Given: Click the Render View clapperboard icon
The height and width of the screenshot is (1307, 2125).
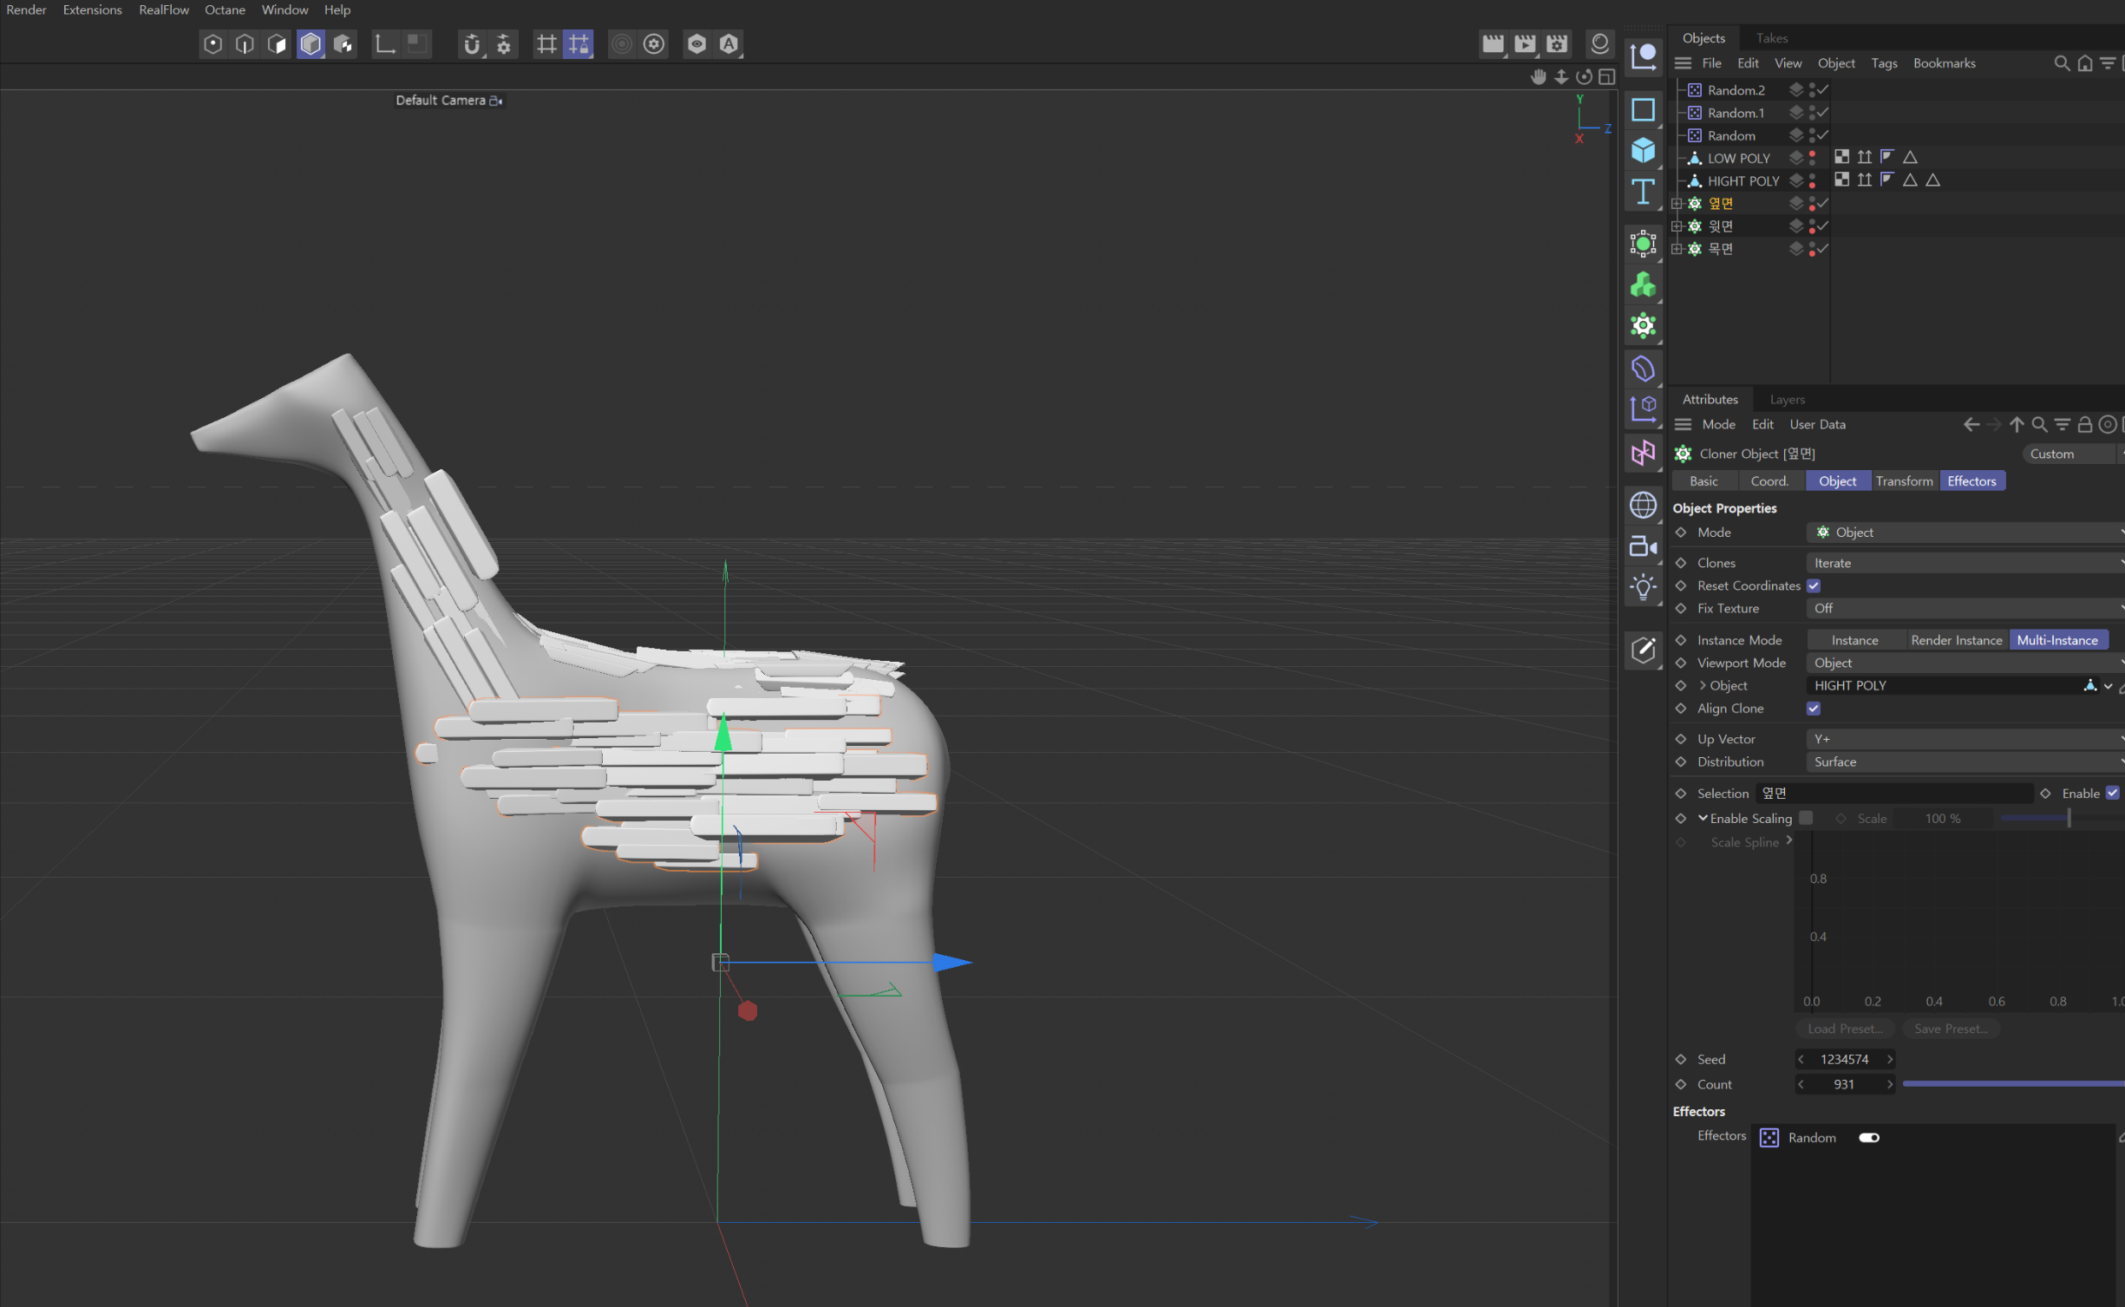Looking at the screenshot, I should coord(1492,43).
